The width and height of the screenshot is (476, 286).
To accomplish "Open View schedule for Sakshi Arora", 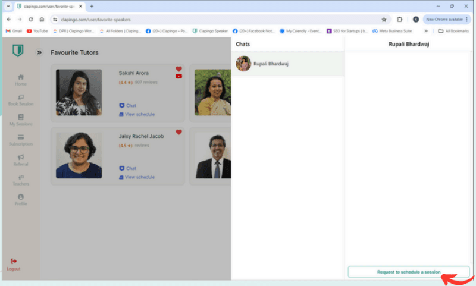I will coord(139,114).
